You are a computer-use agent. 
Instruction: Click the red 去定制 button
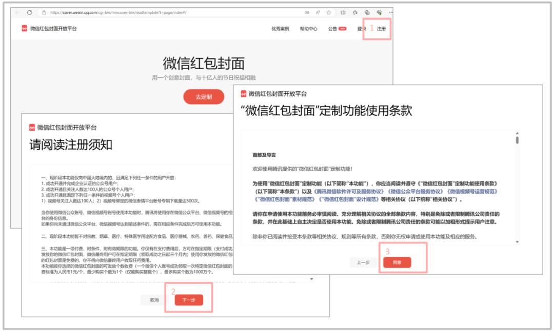click(x=204, y=97)
